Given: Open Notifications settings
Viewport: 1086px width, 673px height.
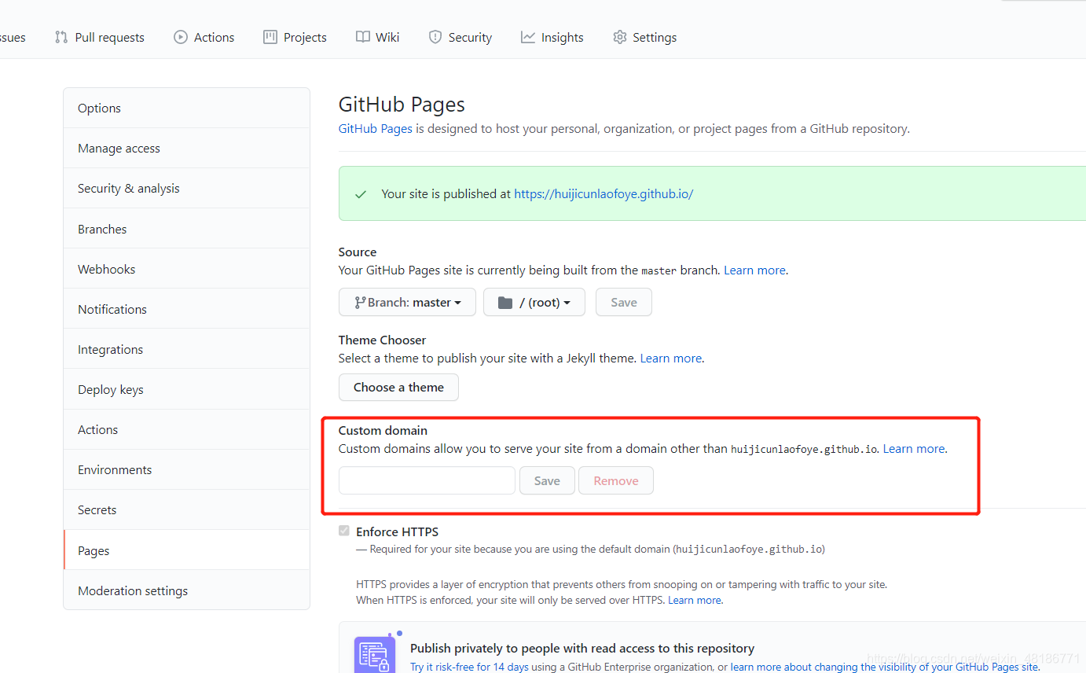Looking at the screenshot, I should pyautogui.click(x=186, y=309).
